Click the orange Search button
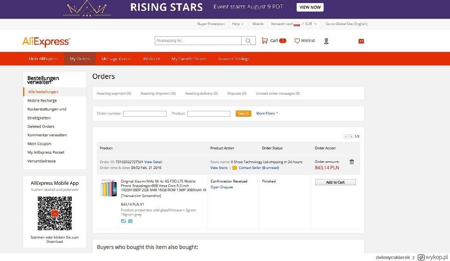 244,114
